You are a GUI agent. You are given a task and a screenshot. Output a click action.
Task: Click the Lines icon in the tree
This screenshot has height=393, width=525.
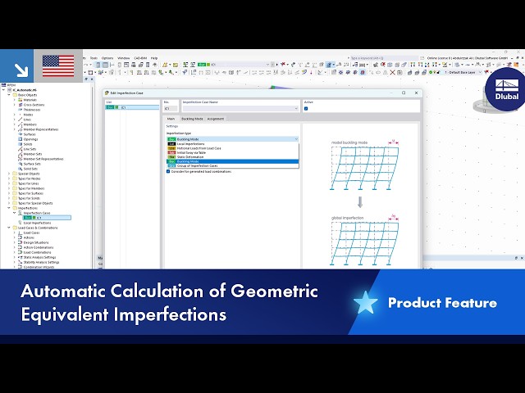point(20,120)
